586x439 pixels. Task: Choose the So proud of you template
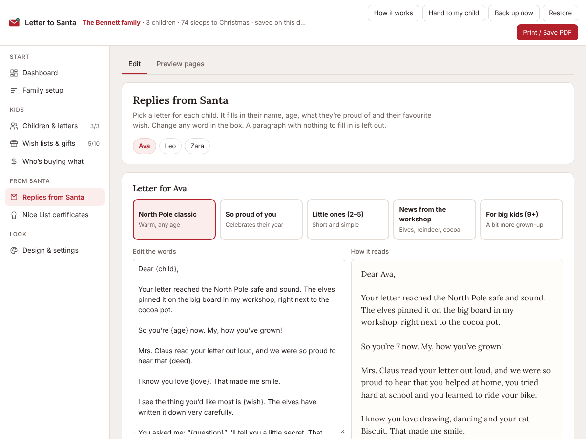pyautogui.click(x=261, y=219)
